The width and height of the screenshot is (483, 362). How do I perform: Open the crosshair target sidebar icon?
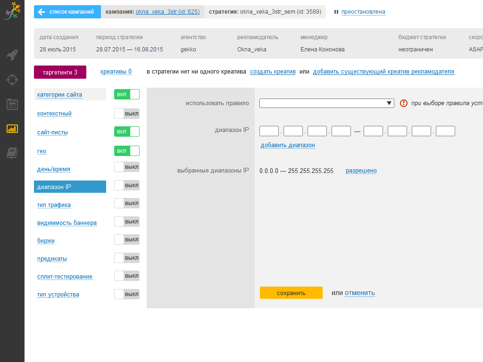12,79
